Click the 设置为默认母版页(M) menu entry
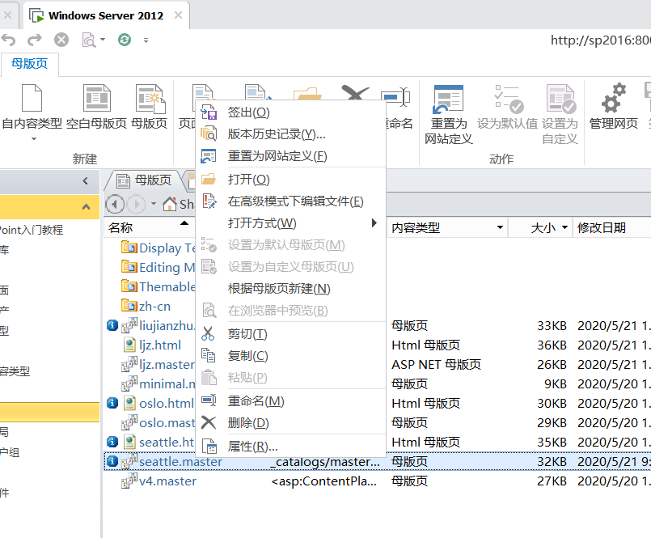Image resolution: width=651 pixels, height=538 pixels. point(290,245)
